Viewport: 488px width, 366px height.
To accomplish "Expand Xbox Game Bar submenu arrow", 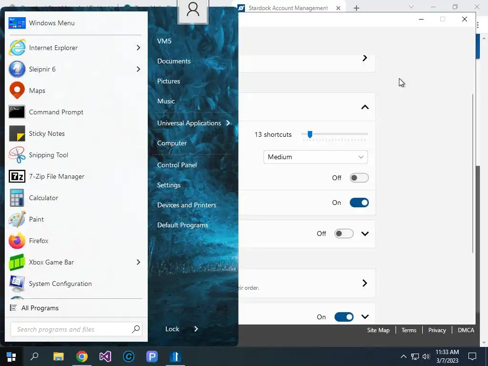I will [x=138, y=263].
